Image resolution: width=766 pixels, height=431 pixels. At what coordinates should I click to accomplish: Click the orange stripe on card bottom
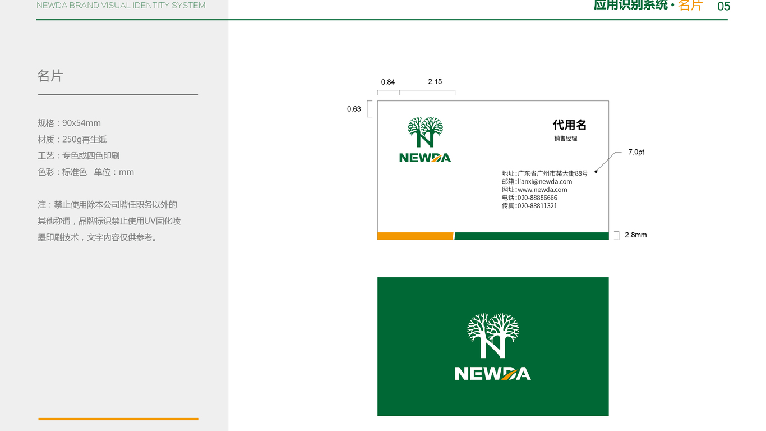tap(416, 236)
